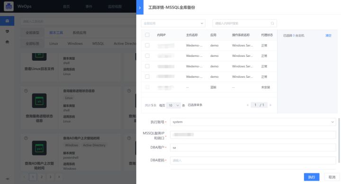Click the 清空 link in selected hosts

pos(328,36)
